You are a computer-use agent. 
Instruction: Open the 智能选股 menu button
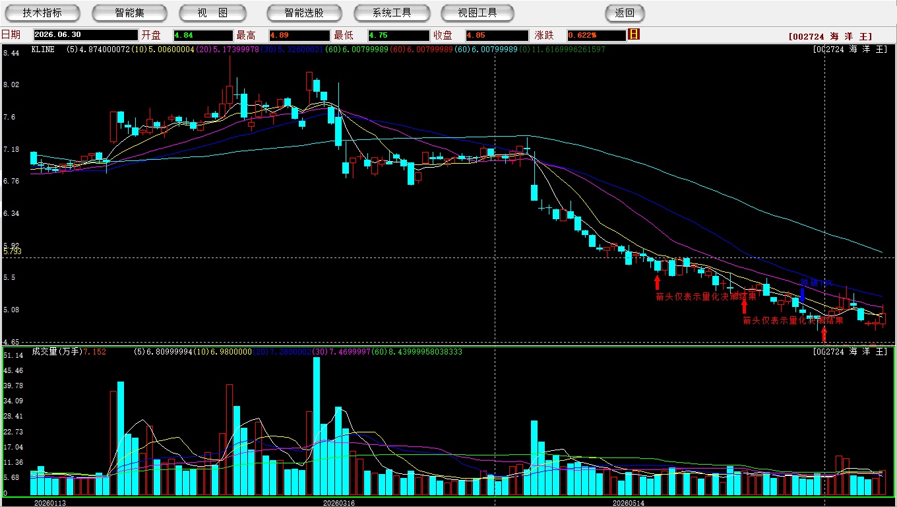coord(304,13)
